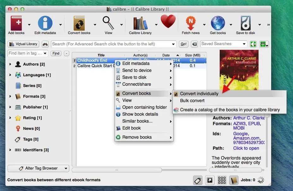Select Show book details menu item
This screenshot has height=191, width=293.
144,114
